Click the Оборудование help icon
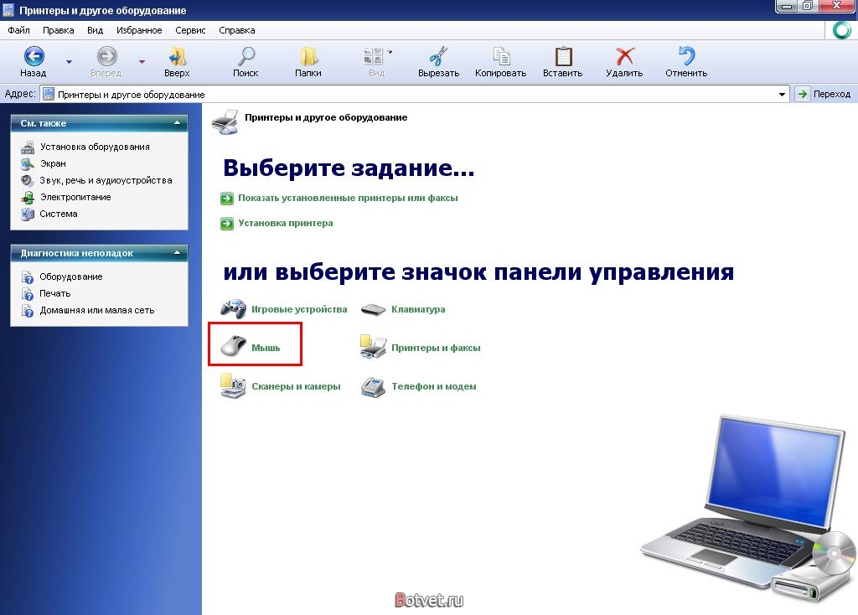The image size is (858, 615). tap(28, 276)
